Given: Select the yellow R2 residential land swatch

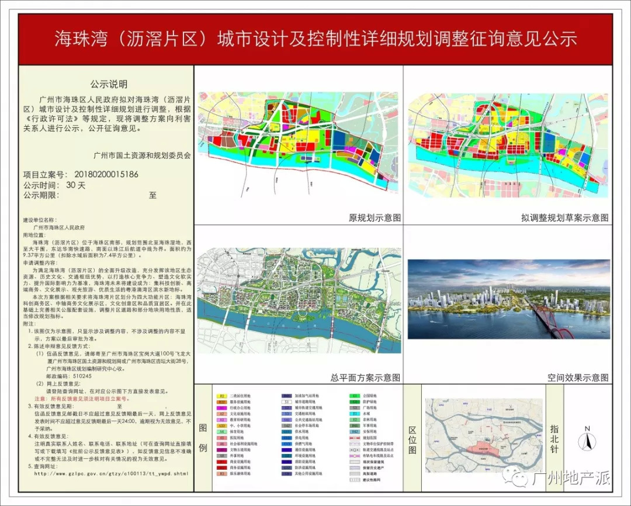Looking at the screenshot, I should pos(223,396).
